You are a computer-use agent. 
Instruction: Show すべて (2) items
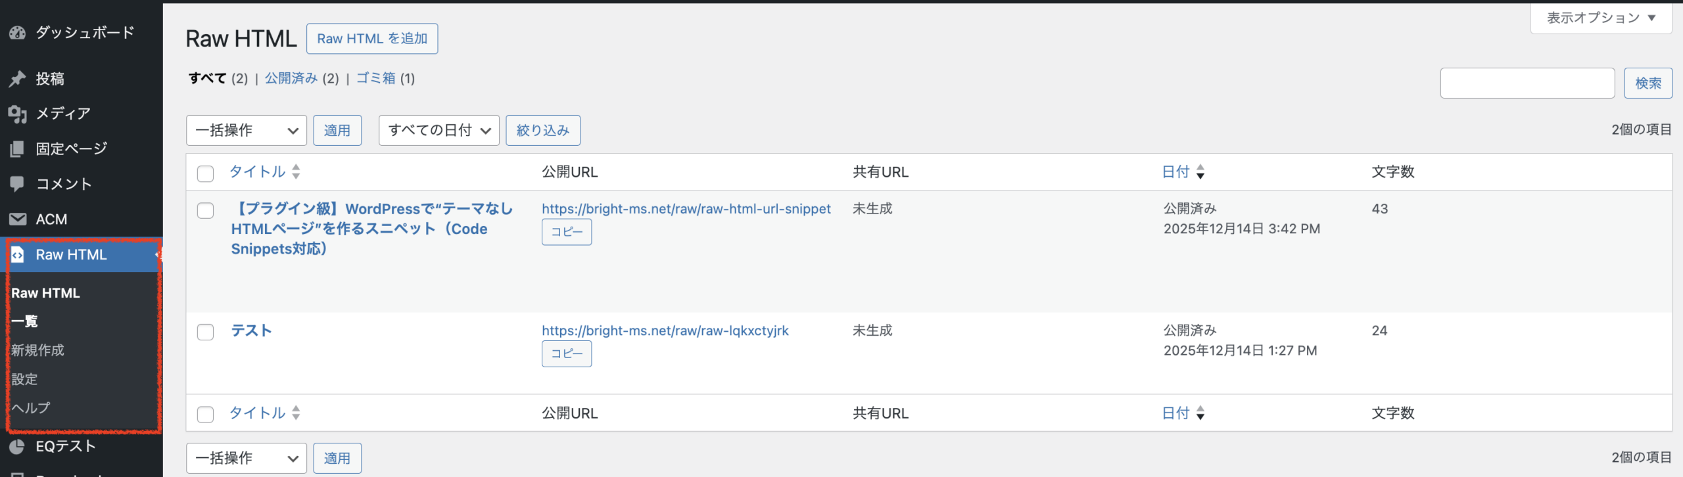(218, 78)
